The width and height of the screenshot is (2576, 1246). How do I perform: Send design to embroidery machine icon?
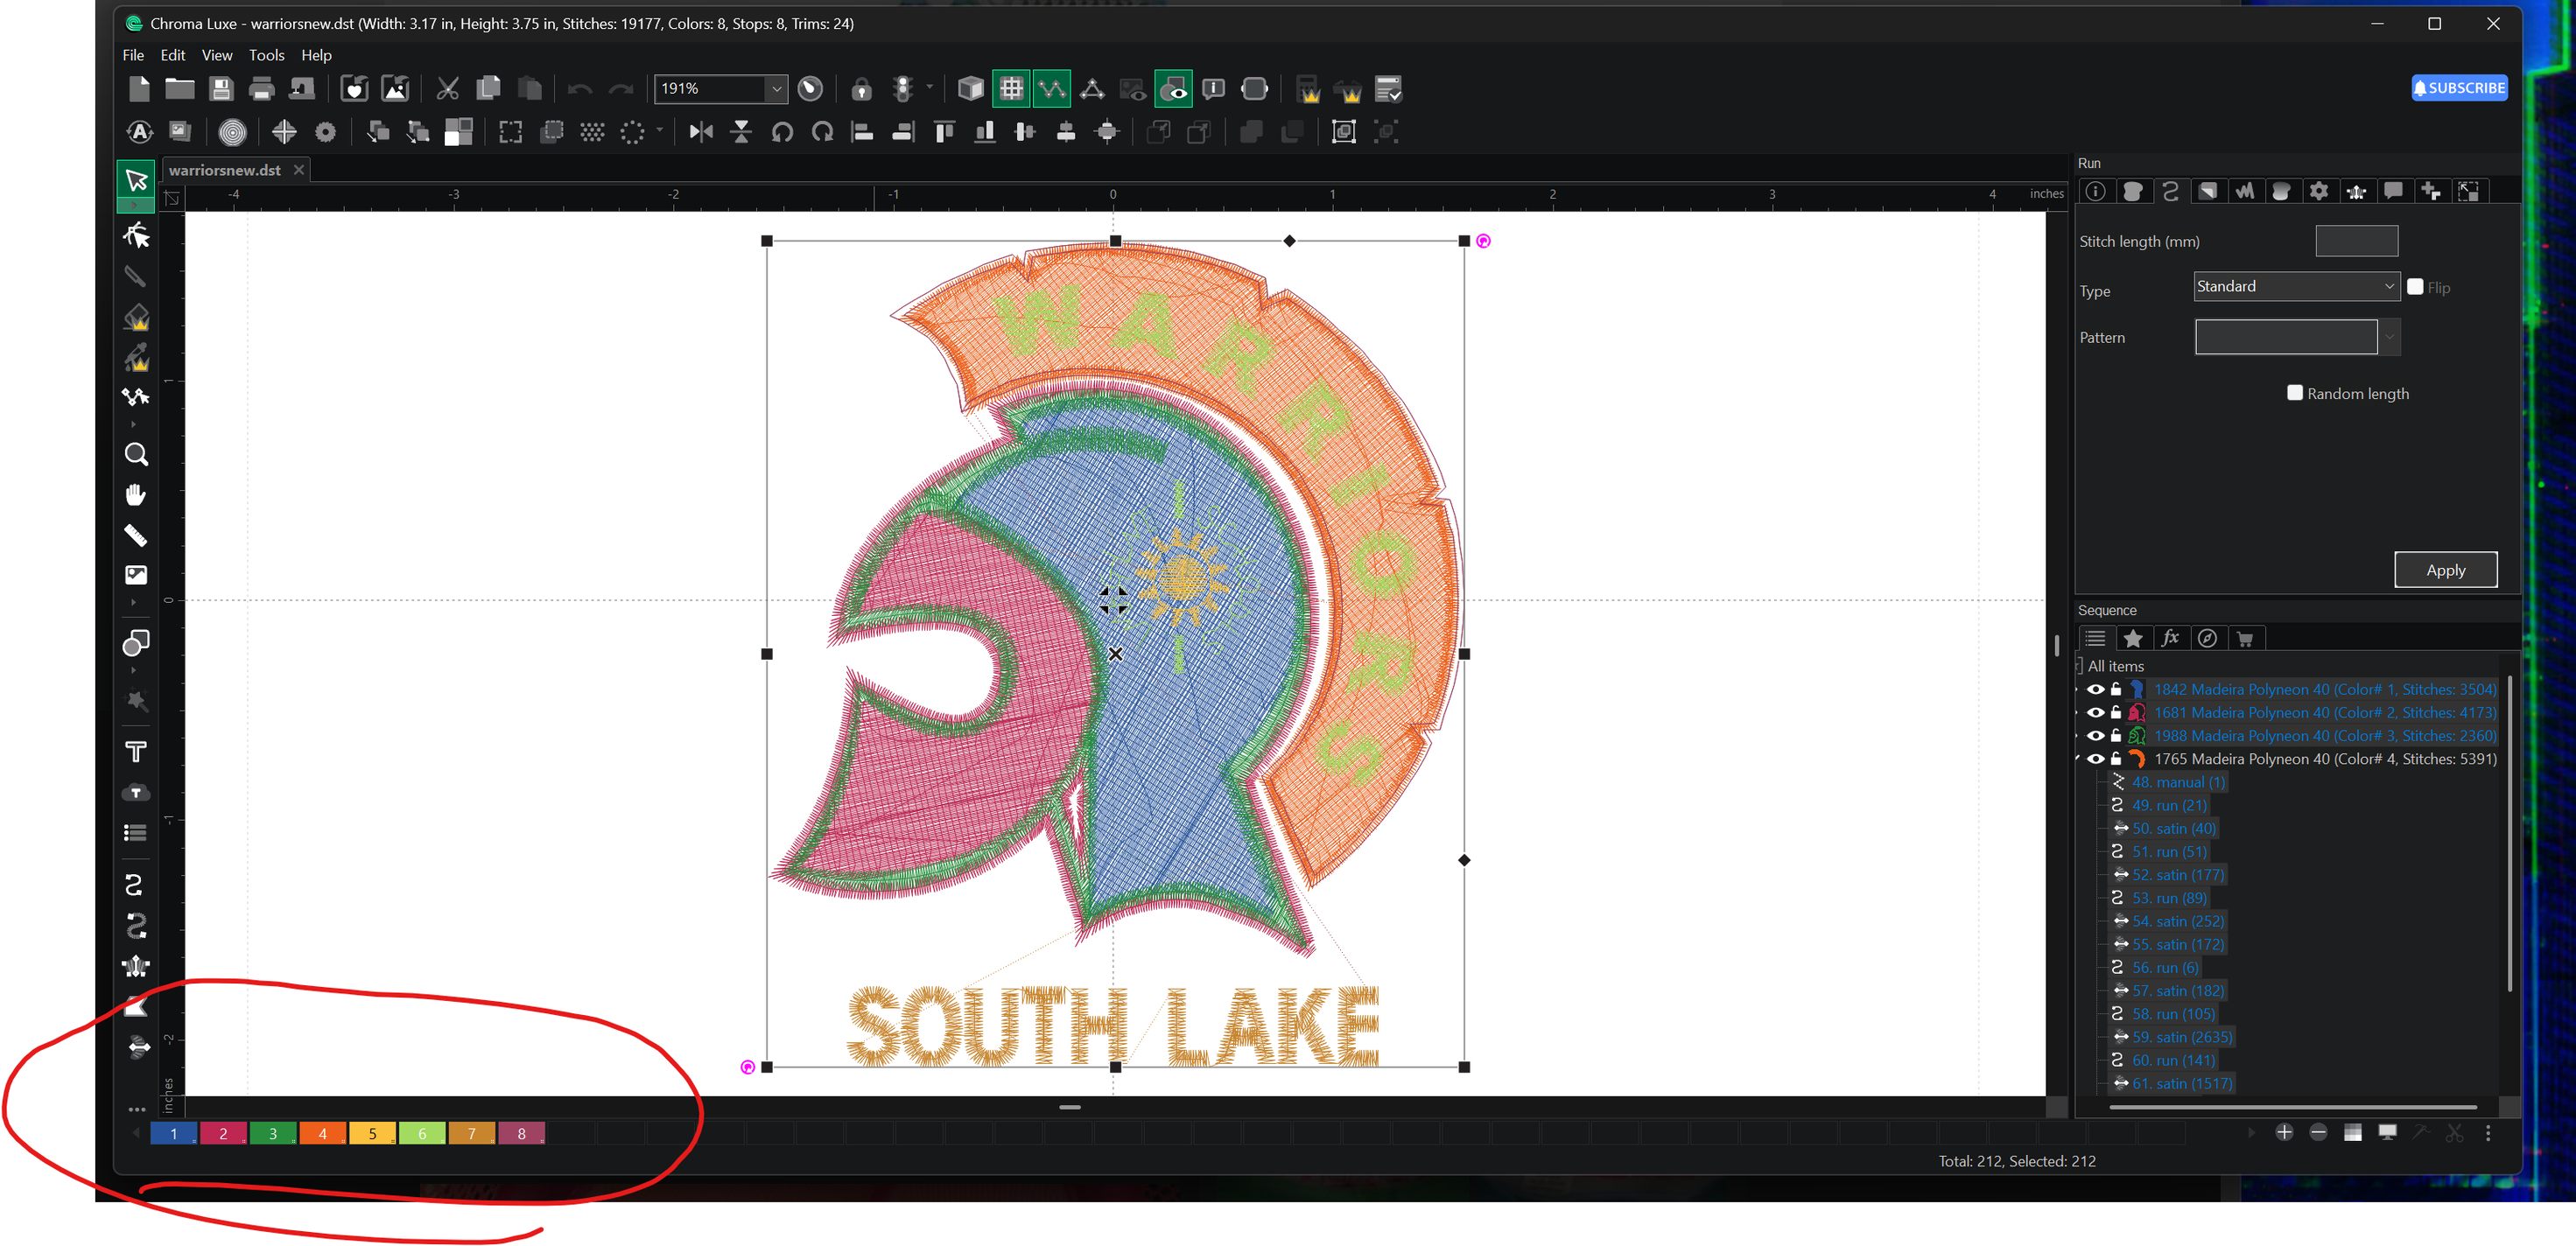(x=302, y=89)
